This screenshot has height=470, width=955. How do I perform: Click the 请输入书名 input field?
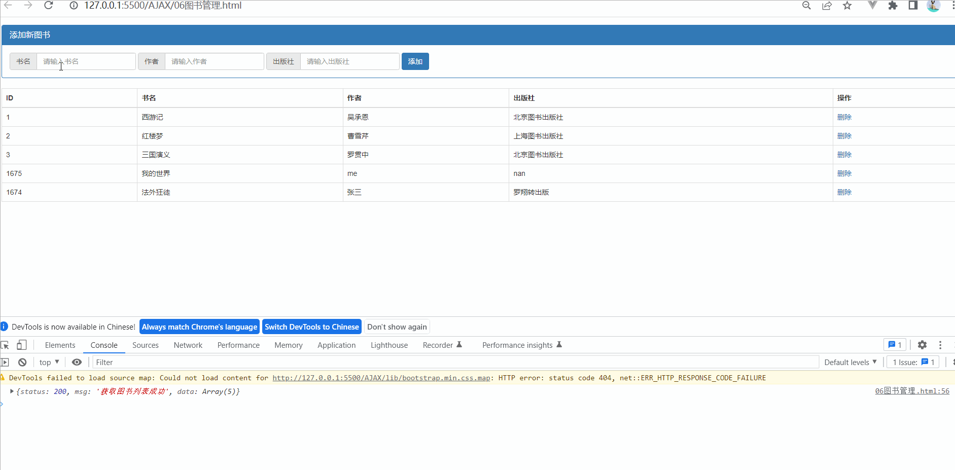coord(85,61)
